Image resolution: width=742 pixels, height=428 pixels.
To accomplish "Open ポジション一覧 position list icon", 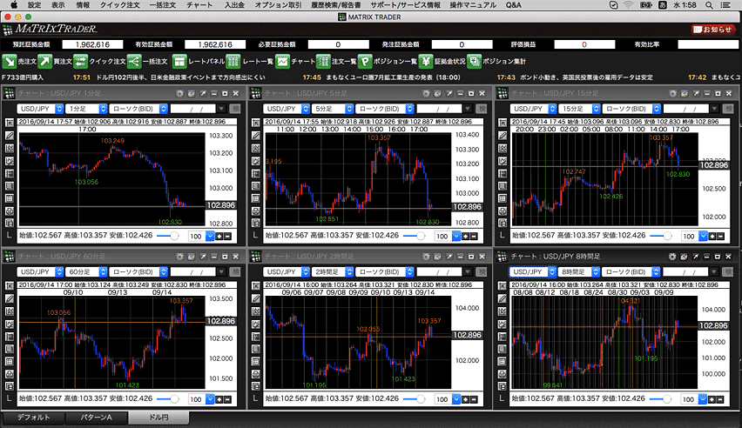I will pos(365,62).
